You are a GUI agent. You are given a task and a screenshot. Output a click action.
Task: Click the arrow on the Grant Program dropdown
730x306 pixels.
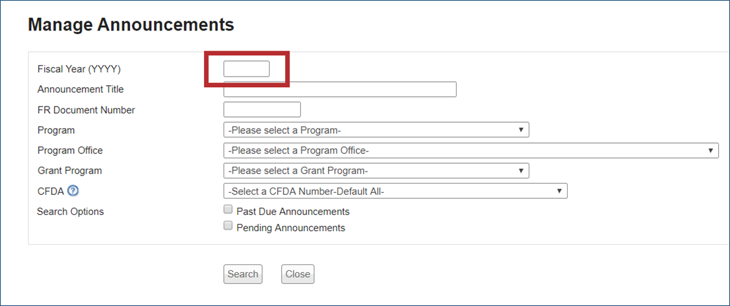tap(521, 171)
